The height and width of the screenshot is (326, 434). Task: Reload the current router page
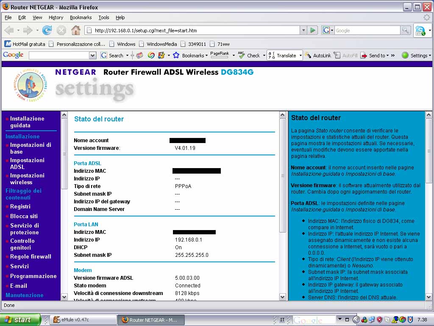click(47, 30)
